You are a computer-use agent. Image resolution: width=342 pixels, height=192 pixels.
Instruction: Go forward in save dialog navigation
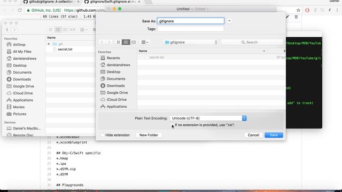(x=109, y=42)
